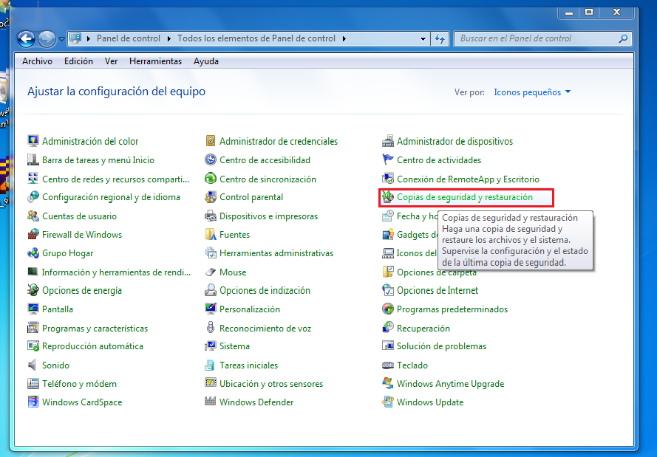Expand arrow after Todos los elementos breadcrumb

(344, 38)
